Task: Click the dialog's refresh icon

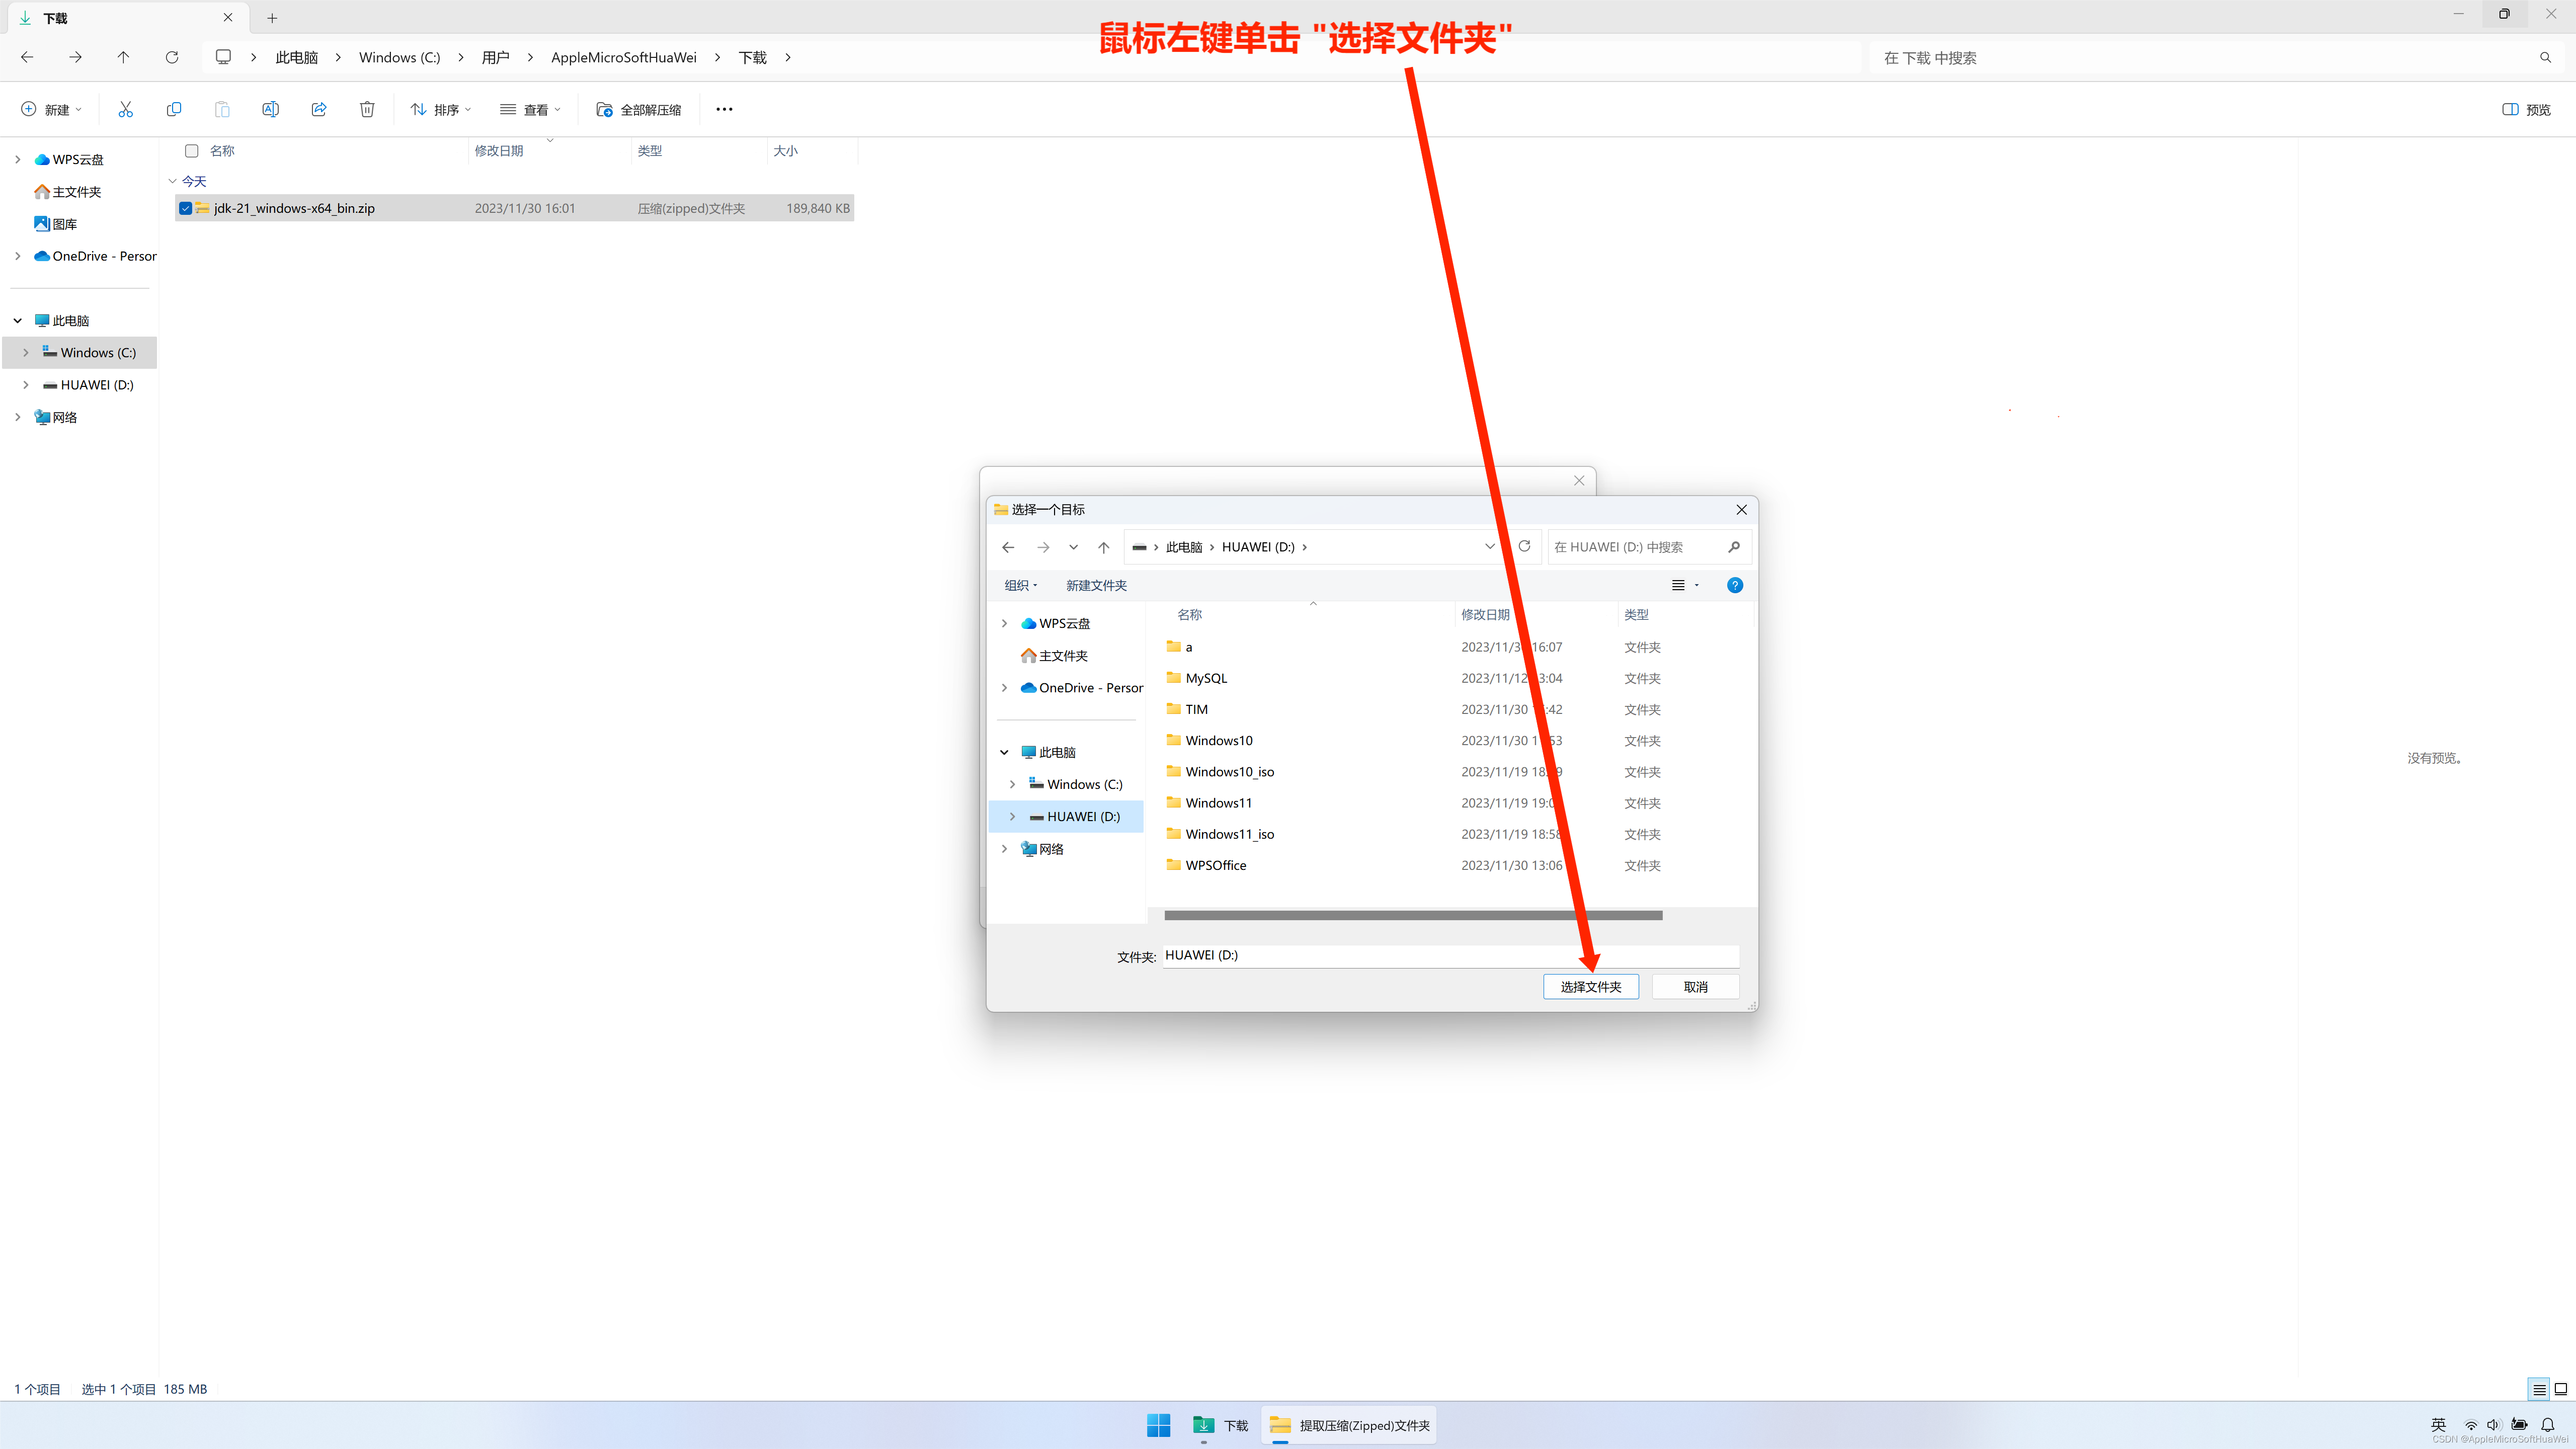Action: pyautogui.click(x=1524, y=546)
